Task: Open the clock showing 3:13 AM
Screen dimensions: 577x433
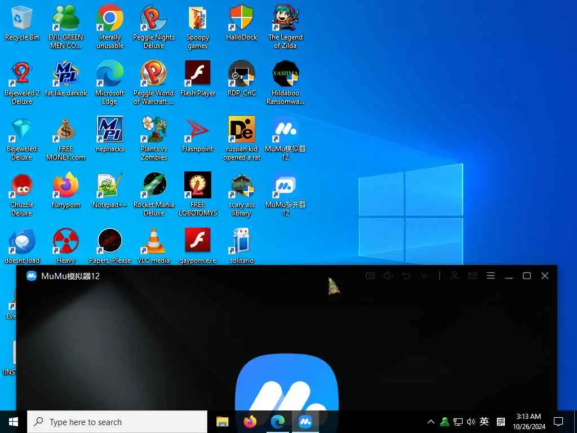Action: [529, 422]
